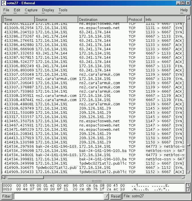192x201 pixels.
Task: Click the pane divider grip above hex view
Action: (x=97, y=181)
